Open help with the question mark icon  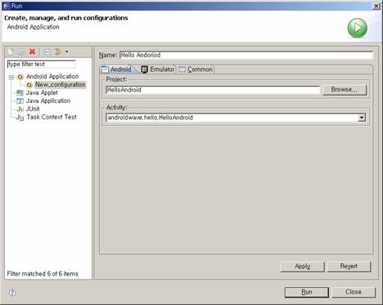click(12, 293)
